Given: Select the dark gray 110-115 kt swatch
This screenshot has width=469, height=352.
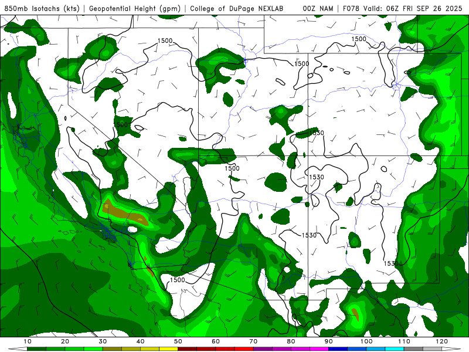Looking at the screenshot, I should 413,349.
